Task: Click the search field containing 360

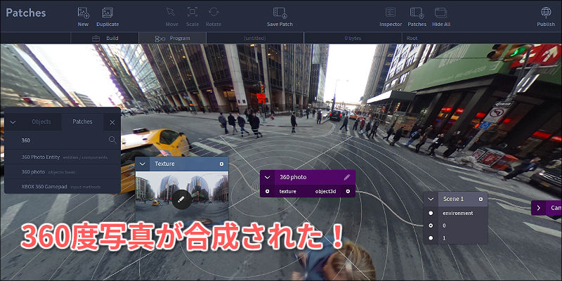Action: pyautogui.click(x=63, y=140)
